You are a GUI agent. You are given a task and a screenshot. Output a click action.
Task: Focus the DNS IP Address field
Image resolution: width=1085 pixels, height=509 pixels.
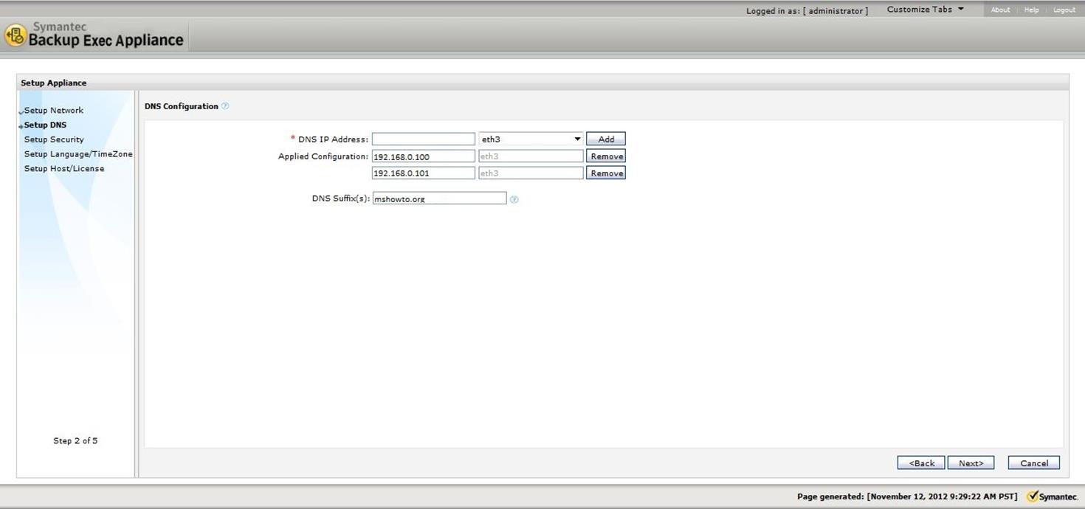pos(424,139)
